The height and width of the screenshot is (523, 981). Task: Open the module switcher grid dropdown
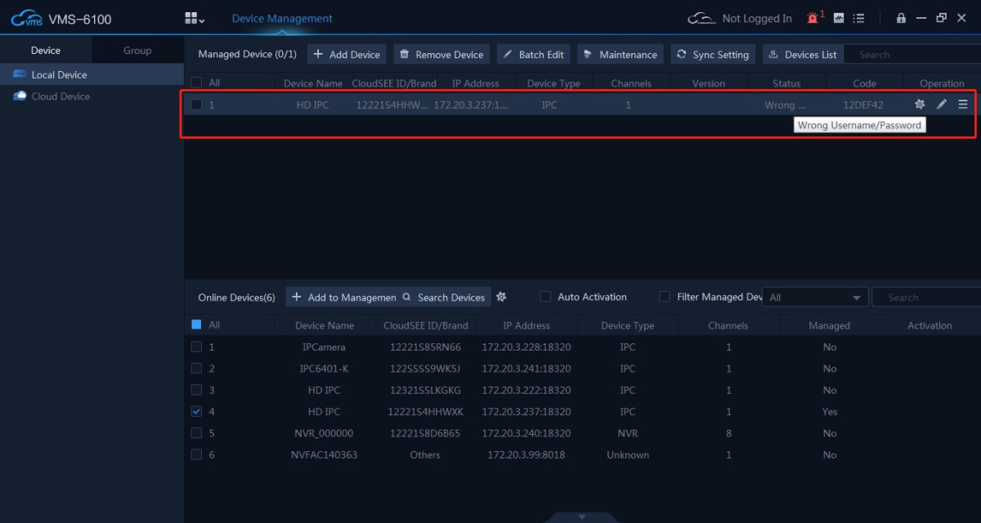(x=195, y=18)
